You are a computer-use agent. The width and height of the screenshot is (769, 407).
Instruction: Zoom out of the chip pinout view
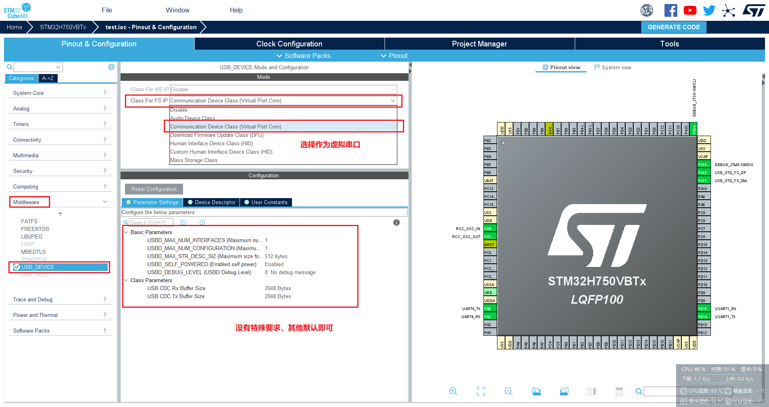(x=509, y=391)
